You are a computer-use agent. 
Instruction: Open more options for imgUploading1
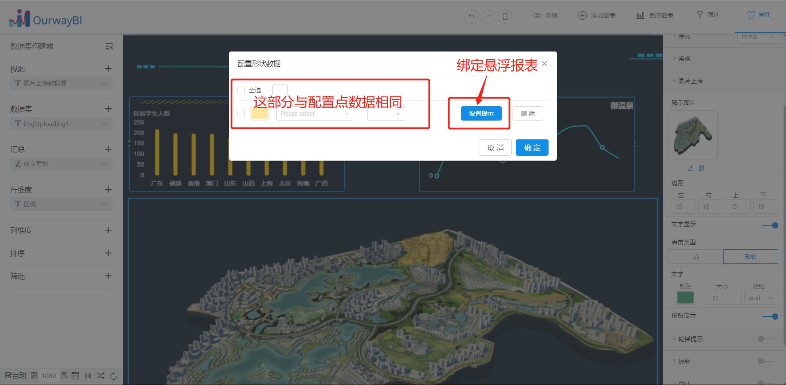pyautogui.click(x=104, y=123)
